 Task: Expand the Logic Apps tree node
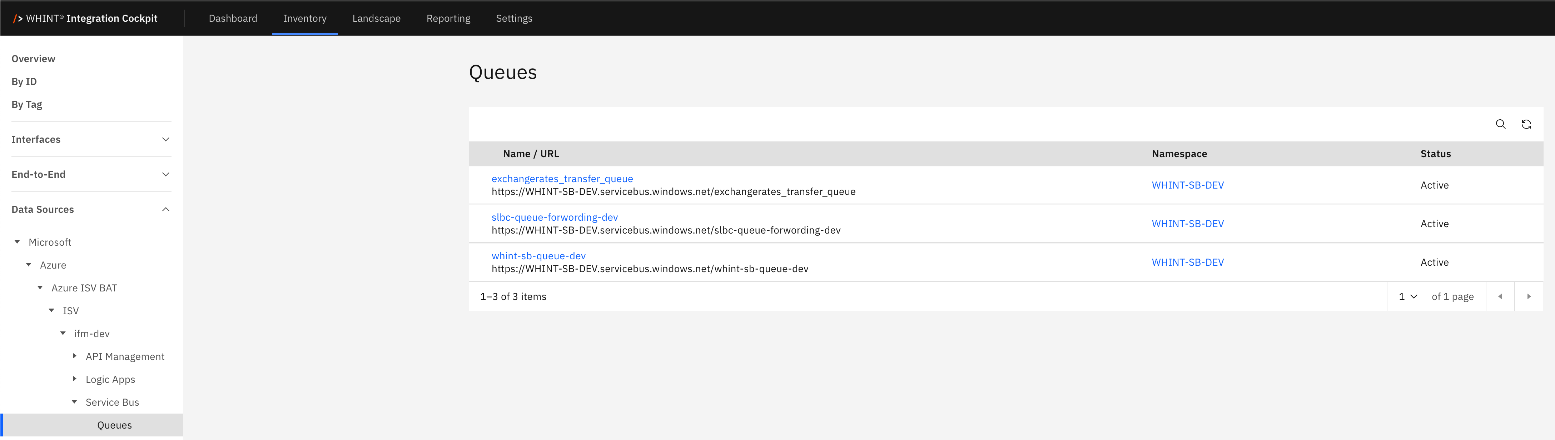[74, 379]
